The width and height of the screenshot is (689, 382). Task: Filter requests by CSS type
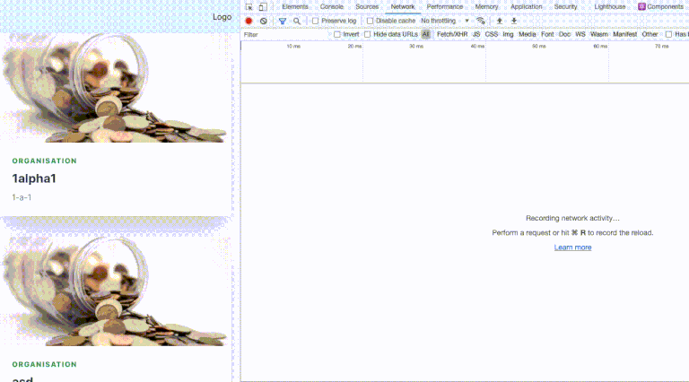coord(492,34)
